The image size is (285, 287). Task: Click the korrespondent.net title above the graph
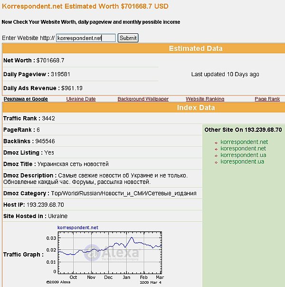(78, 228)
